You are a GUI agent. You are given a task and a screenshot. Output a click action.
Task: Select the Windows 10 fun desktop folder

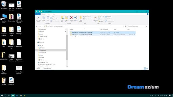[x=11, y=44]
